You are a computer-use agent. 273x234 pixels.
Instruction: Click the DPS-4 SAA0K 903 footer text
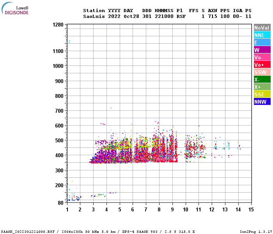140,232
